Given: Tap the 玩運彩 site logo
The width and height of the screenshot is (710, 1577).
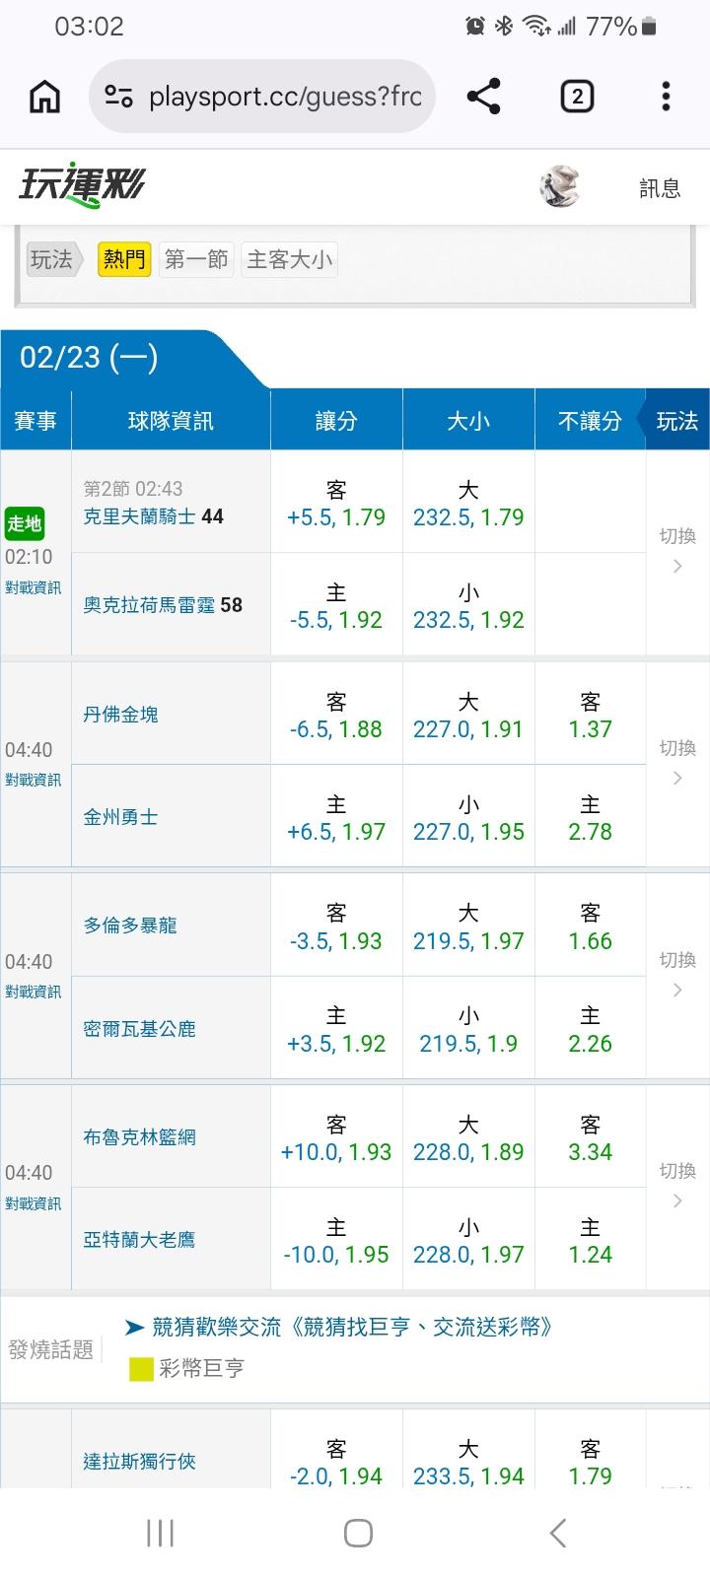Looking at the screenshot, I should 83,185.
